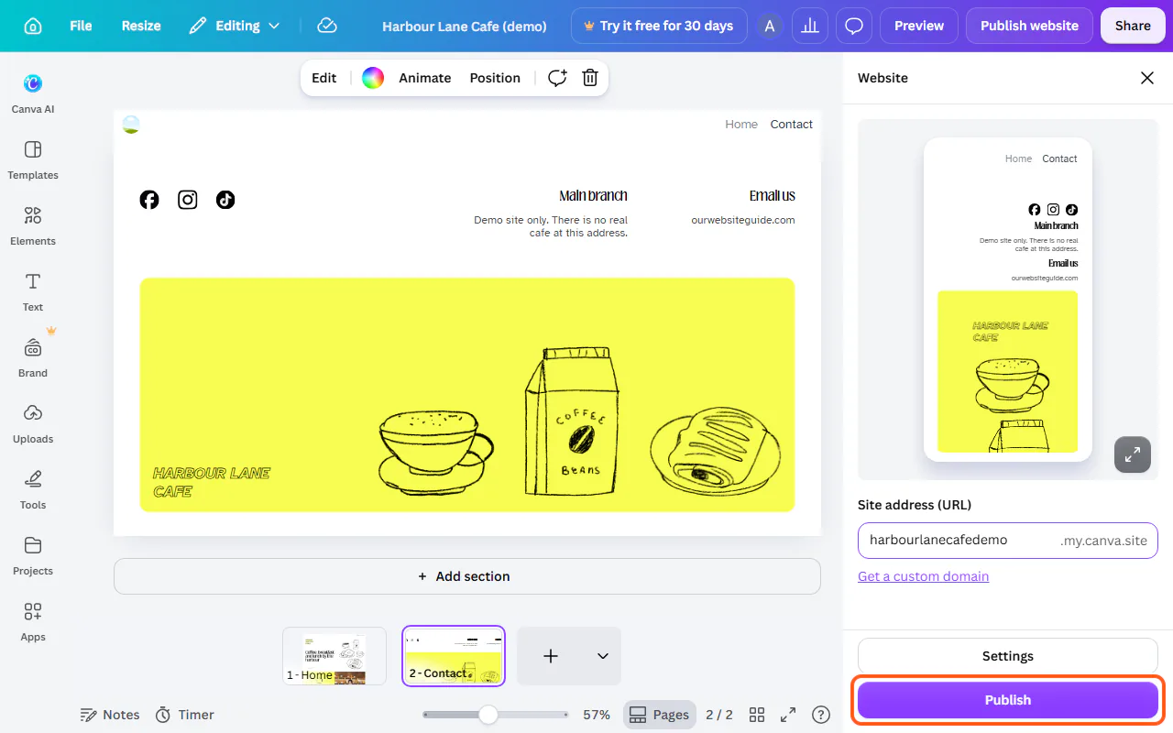Image resolution: width=1173 pixels, height=733 pixels.
Task: Open the Tools sidebar panel
Action: pos(33,489)
